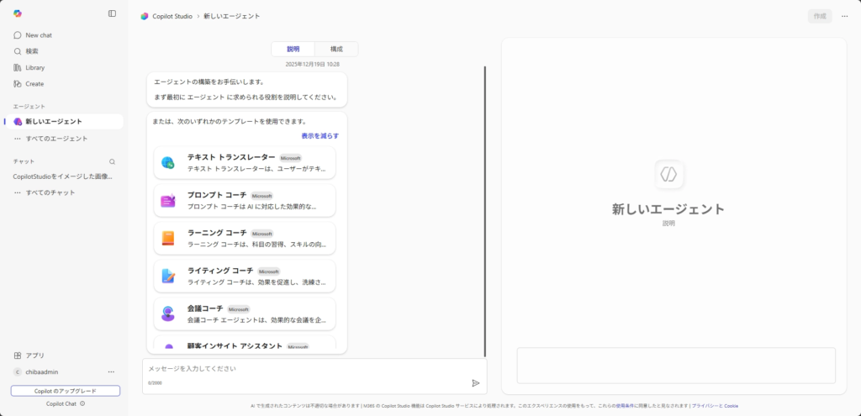Click search icon next to チャット heading
This screenshot has height=416, width=861.
click(x=112, y=161)
